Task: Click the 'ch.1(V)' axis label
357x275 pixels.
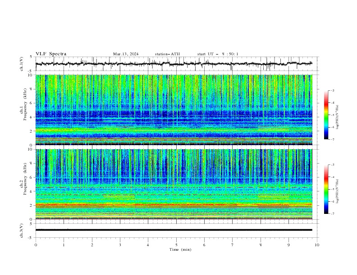Action: tap(22, 64)
